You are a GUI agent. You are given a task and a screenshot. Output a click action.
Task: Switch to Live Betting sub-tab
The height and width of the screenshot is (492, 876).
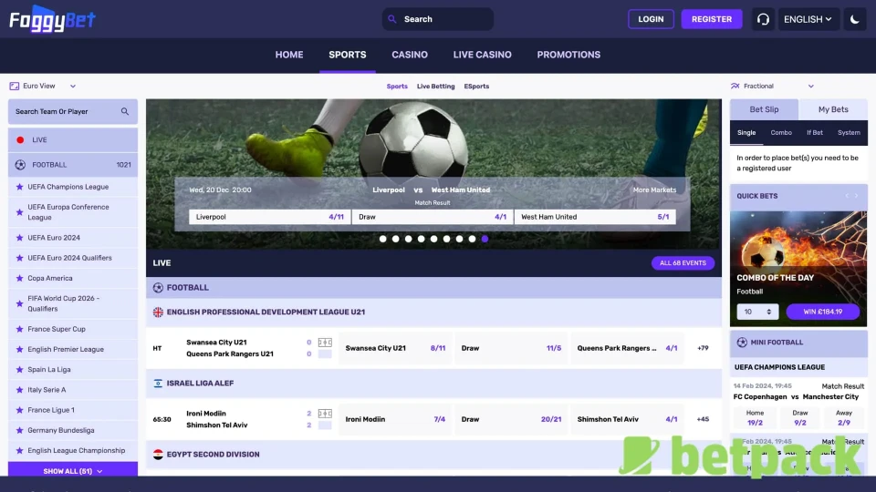pos(436,87)
